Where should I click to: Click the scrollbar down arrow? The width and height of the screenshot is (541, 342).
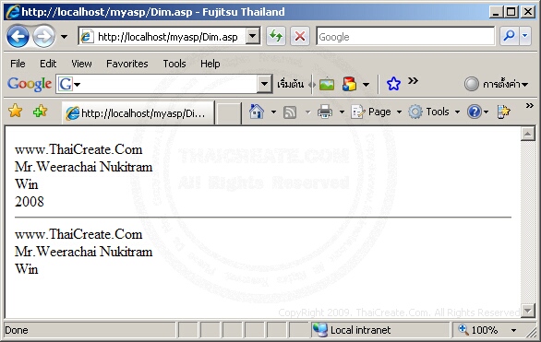point(527,311)
